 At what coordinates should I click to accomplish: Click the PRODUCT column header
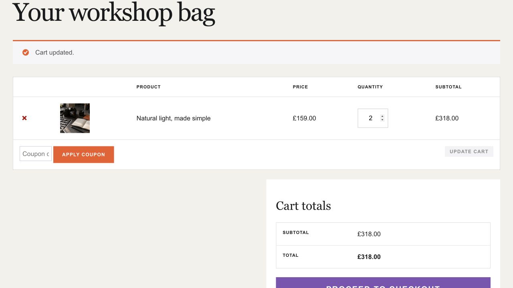click(148, 87)
